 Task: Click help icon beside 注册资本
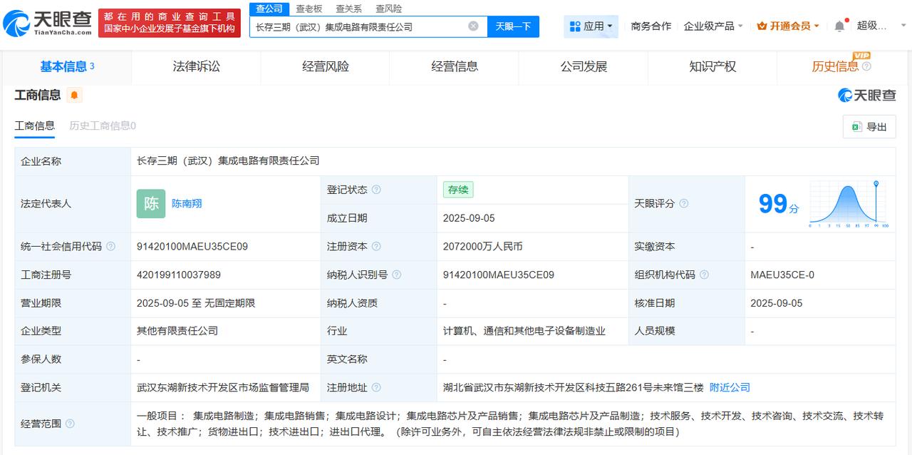tap(376, 246)
